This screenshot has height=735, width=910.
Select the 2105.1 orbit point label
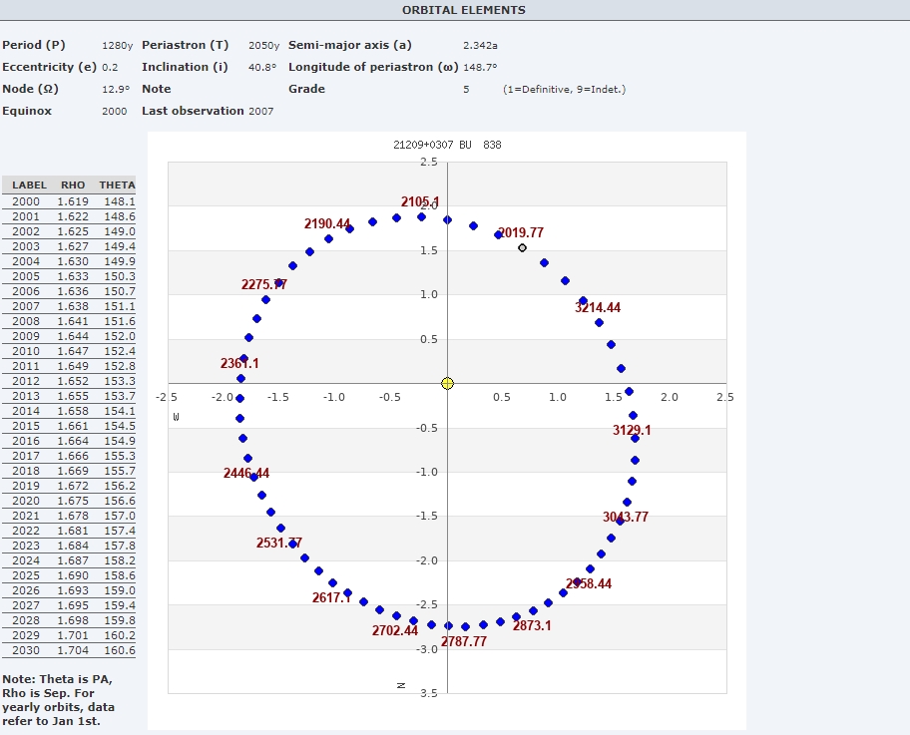coord(420,202)
